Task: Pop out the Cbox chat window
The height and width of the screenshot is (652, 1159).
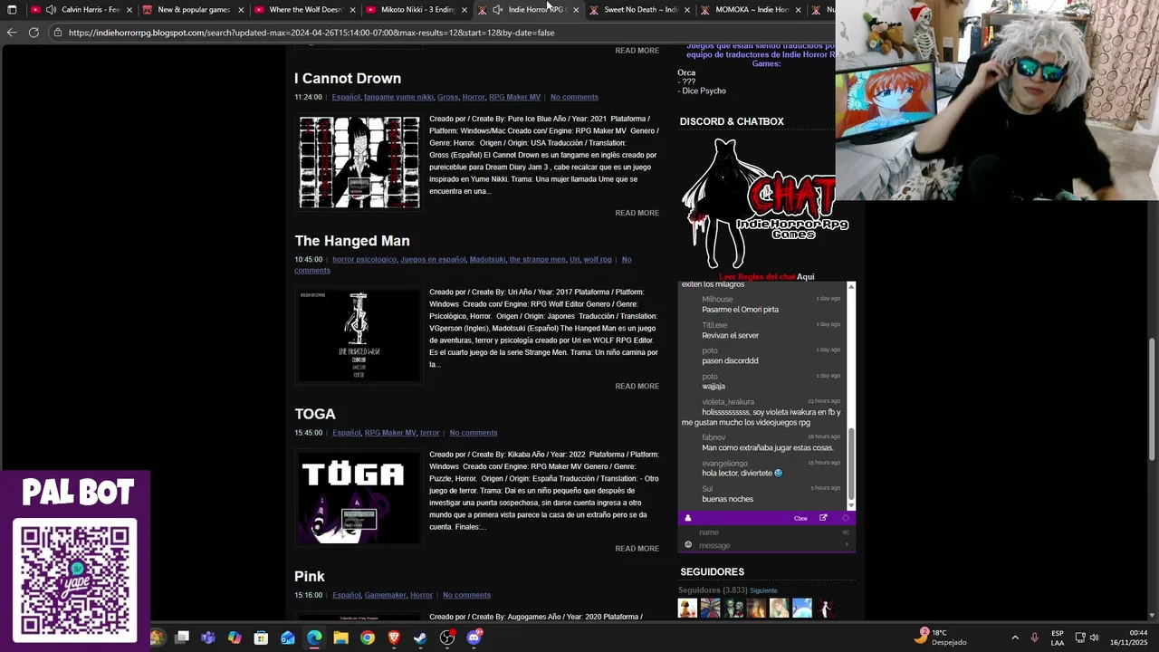Action: tap(823, 518)
